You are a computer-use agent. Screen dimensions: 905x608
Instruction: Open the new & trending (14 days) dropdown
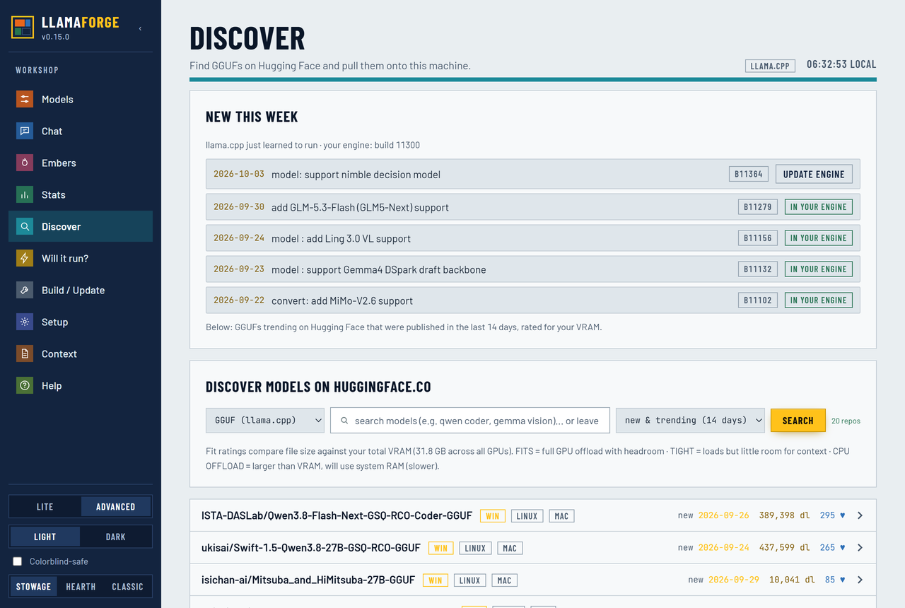tap(690, 420)
